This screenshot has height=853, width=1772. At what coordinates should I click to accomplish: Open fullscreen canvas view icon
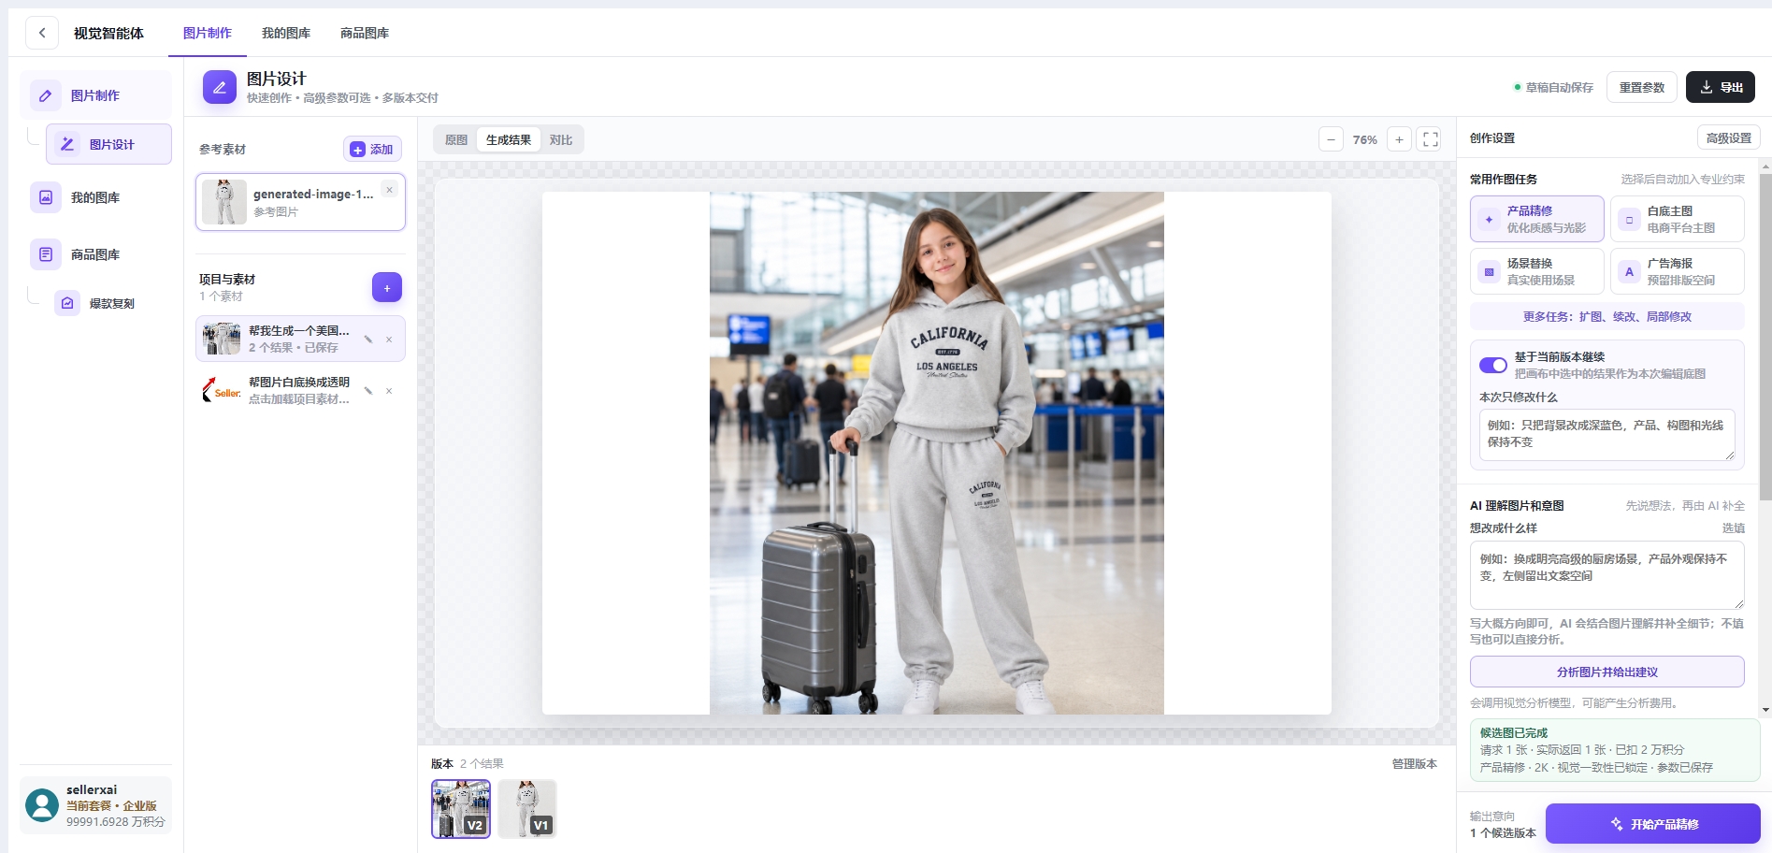1431,139
